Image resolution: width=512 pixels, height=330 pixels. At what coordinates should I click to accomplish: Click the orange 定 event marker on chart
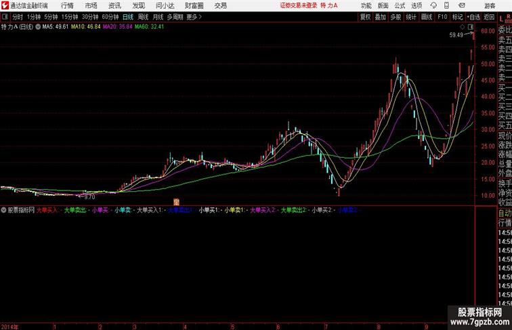(176, 202)
